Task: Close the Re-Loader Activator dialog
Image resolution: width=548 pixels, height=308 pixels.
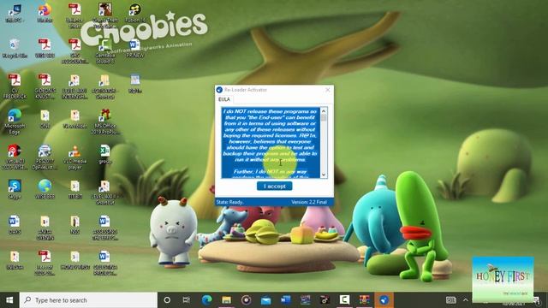Action: pyautogui.click(x=327, y=90)
